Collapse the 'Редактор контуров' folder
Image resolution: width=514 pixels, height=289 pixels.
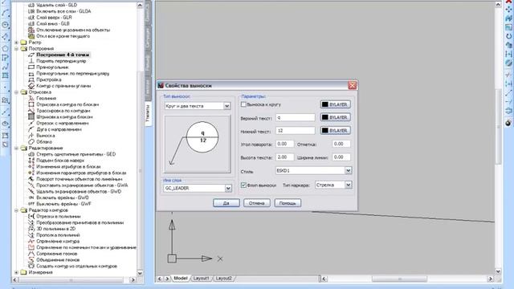click(16, 210)
